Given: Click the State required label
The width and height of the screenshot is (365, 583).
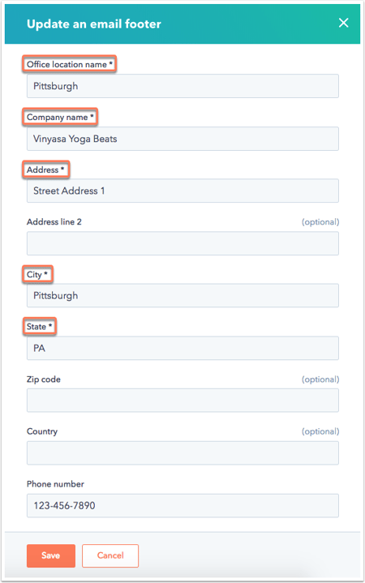Looking at the screenshot, I should coord(39,327).
